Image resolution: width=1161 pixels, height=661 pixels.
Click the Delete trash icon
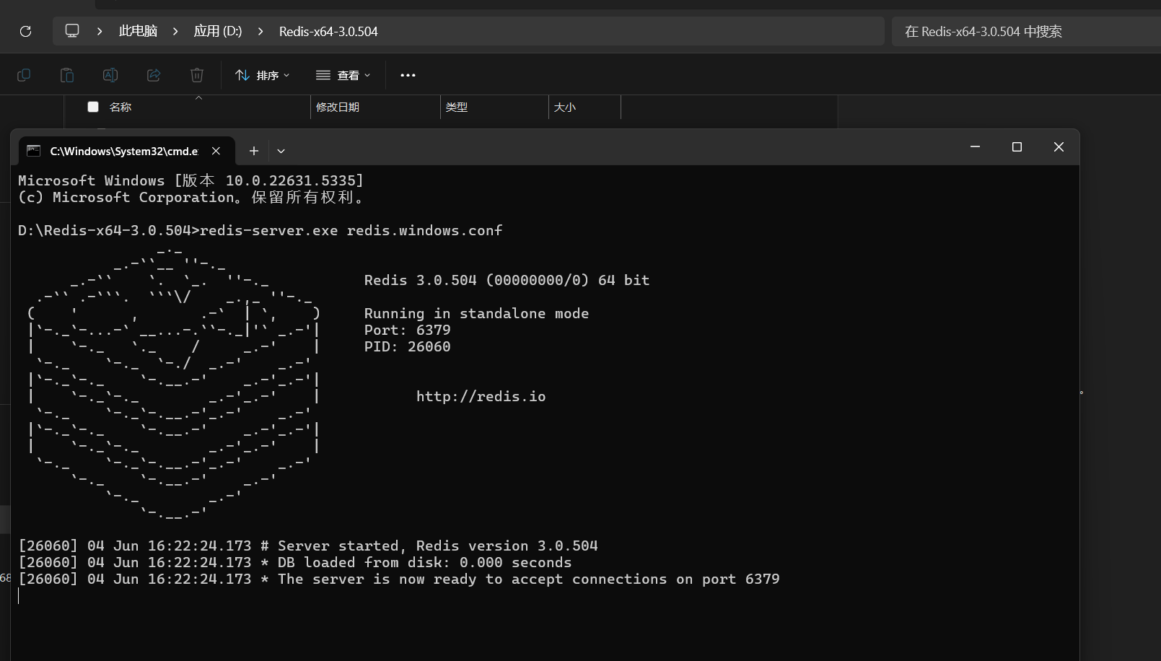coord(196,75)
